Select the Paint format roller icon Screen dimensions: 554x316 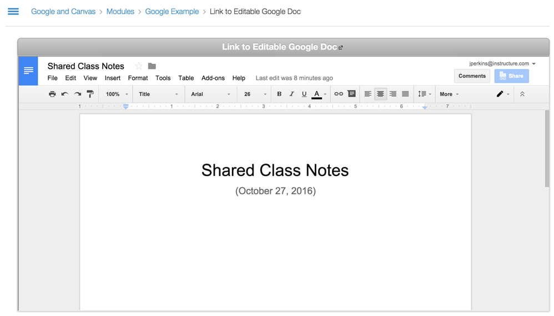90,94
